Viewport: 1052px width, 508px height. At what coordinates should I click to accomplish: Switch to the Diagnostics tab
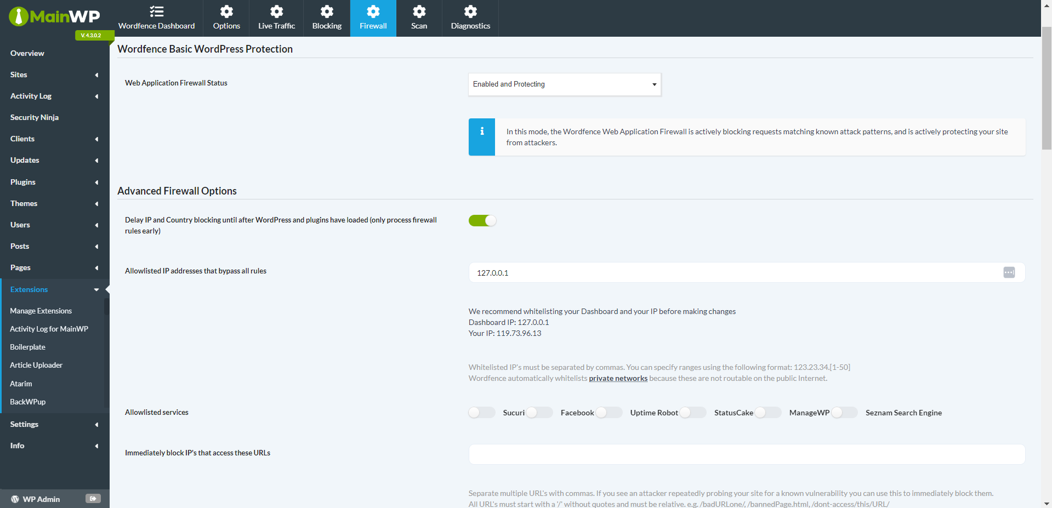tap(470, 19)
